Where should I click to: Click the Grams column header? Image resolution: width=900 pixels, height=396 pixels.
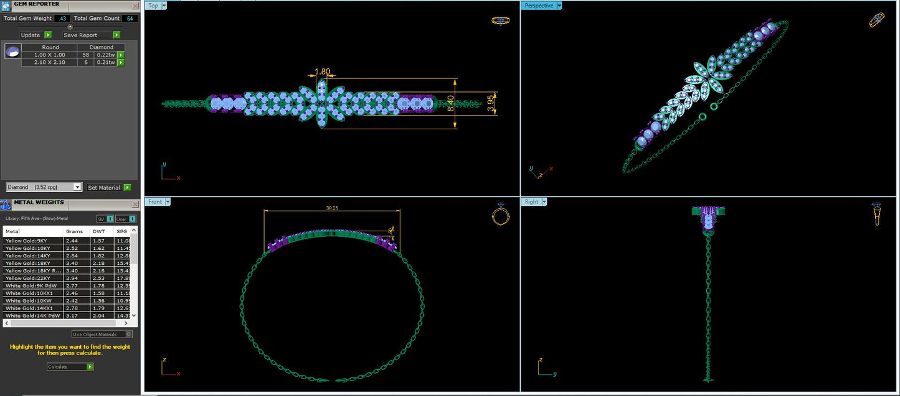tap(77, 231)
